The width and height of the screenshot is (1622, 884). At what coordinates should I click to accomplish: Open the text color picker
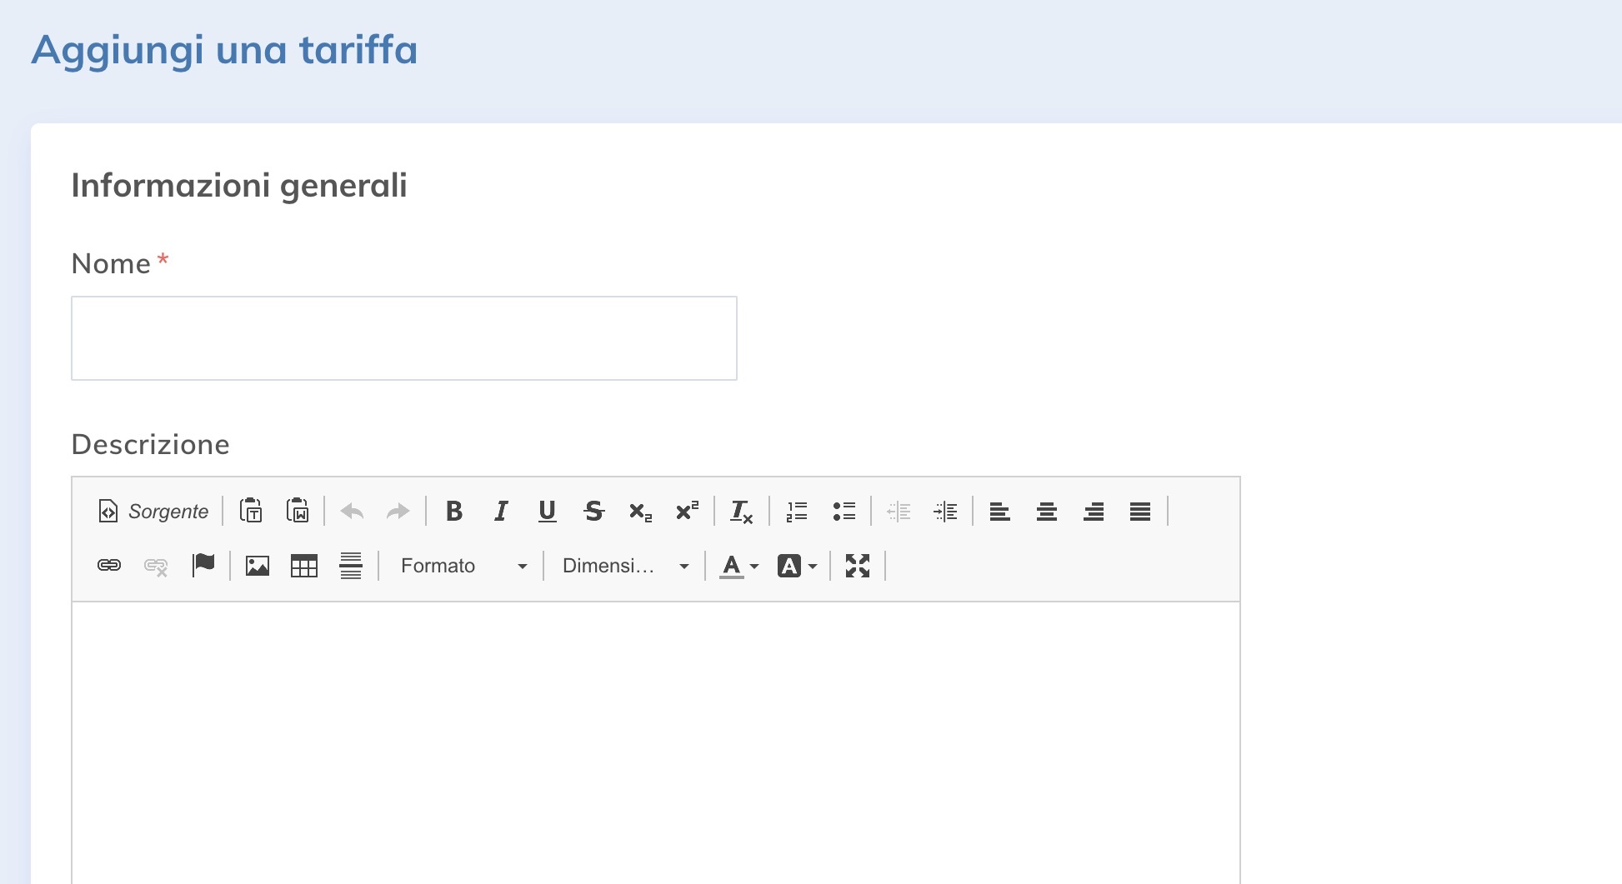pos(738,566)
